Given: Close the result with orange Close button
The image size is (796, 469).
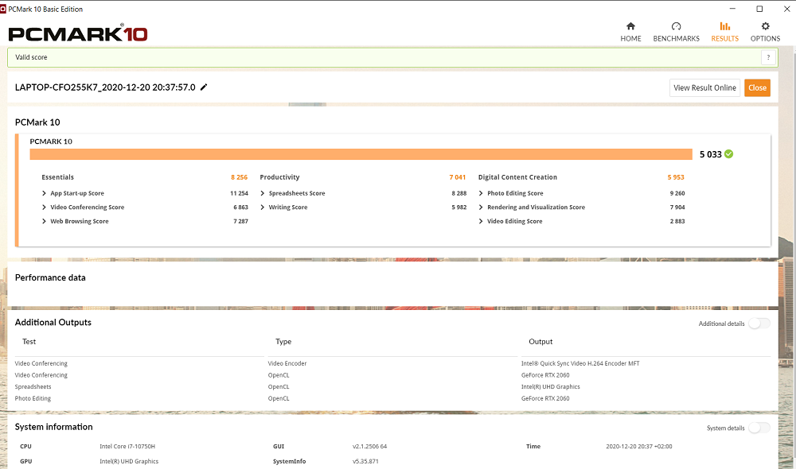Looking at the screenshot, I should [757, 87].
